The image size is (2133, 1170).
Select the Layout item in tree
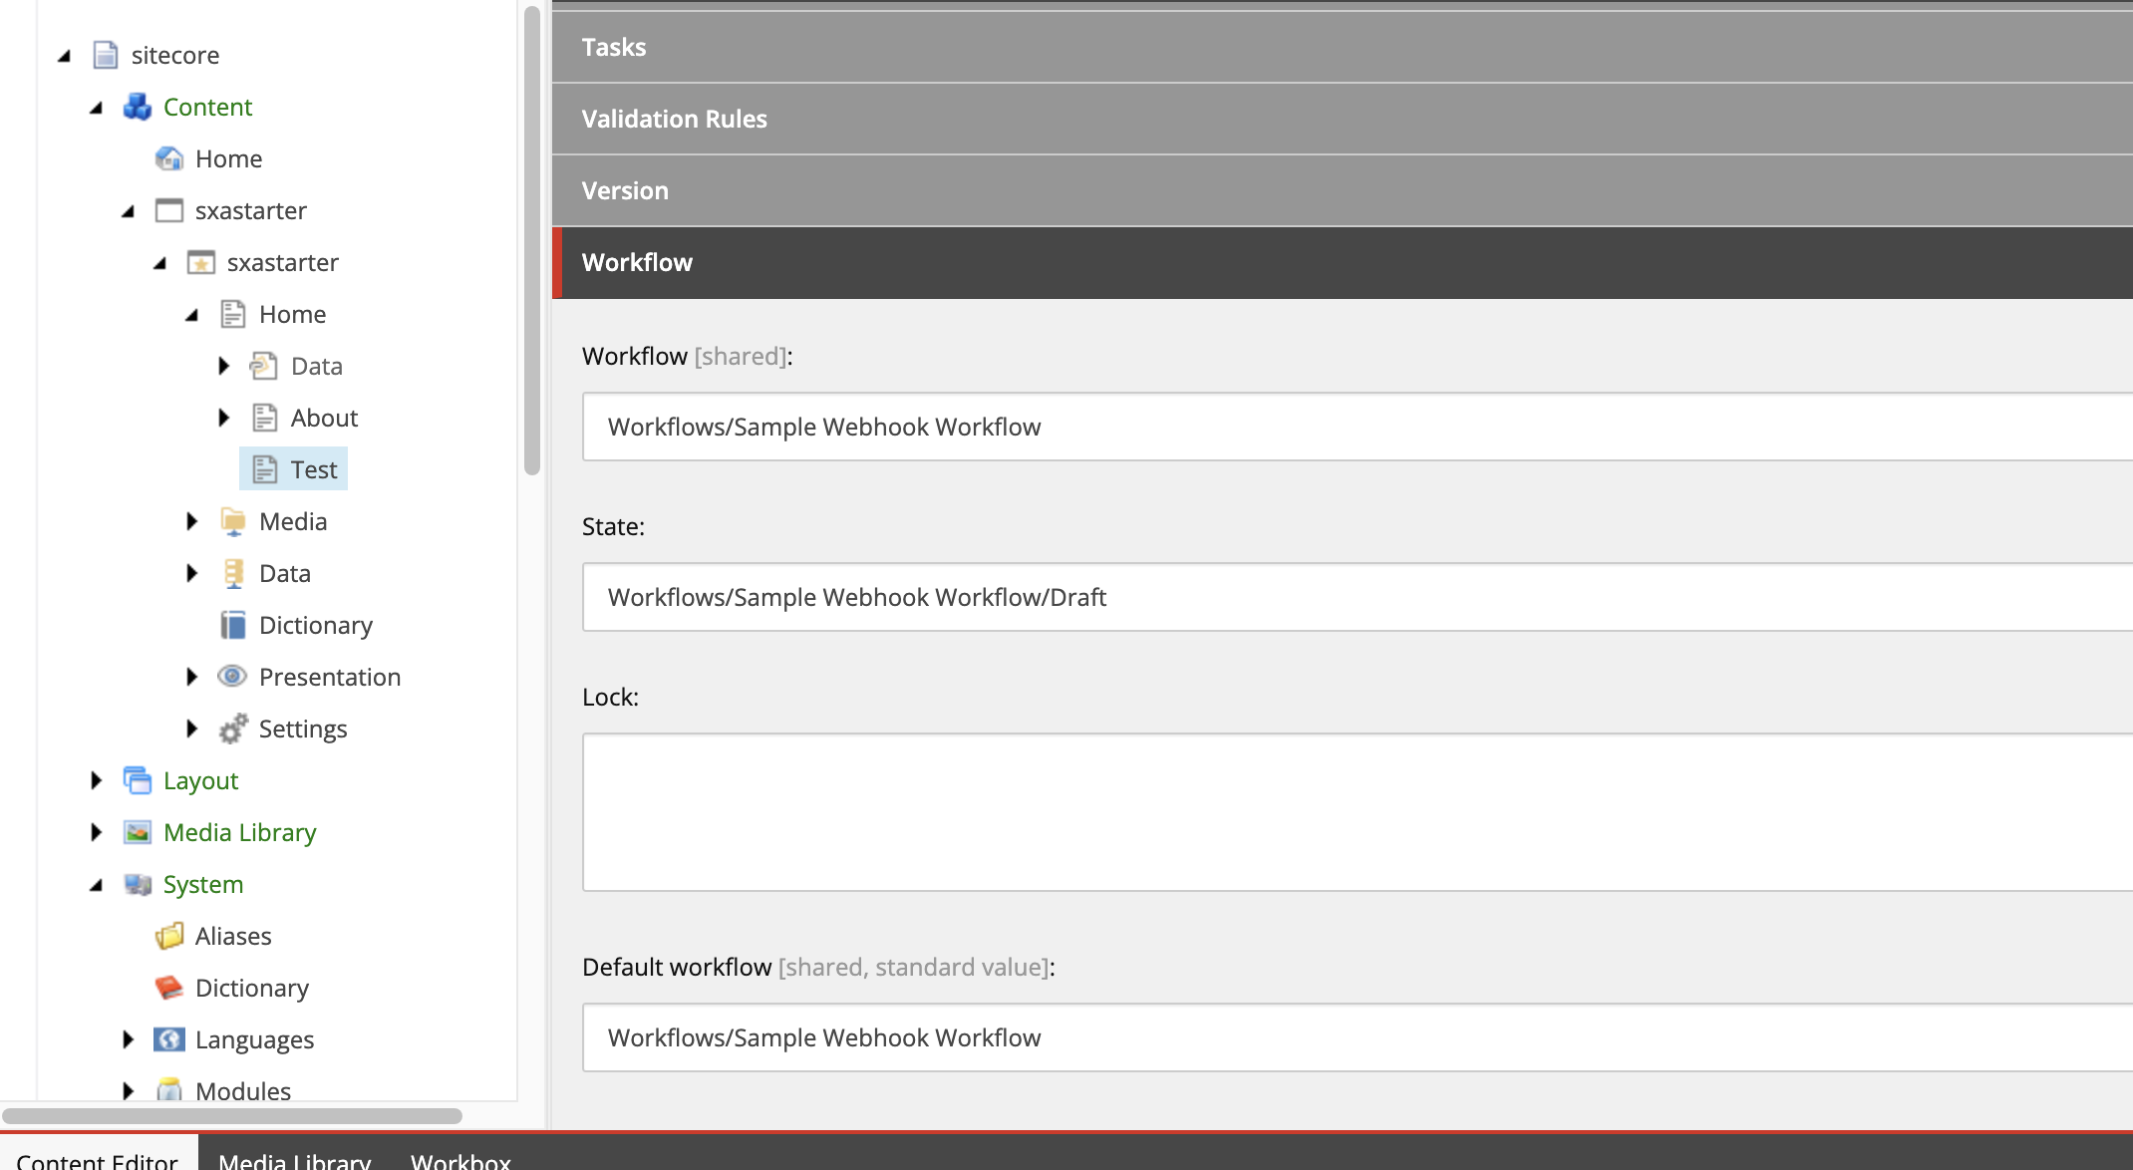[x=200, y=780]
